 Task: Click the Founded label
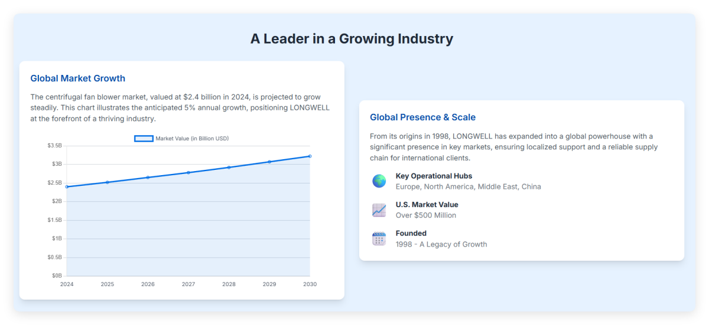pos(411,233)
